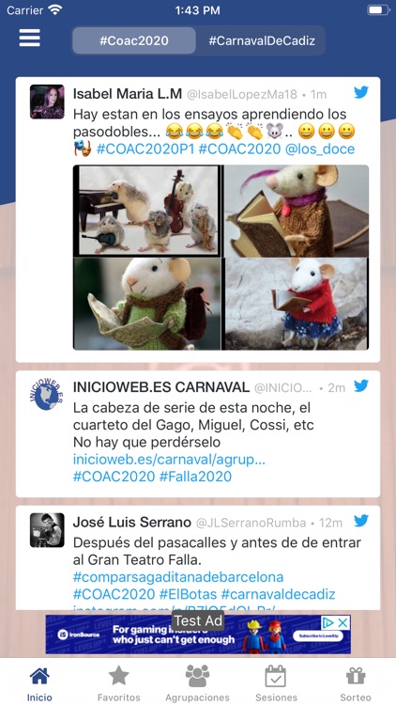Open the Agrupaciones tab
Viewport: 396px width, 705px height.
coord(198,683)
